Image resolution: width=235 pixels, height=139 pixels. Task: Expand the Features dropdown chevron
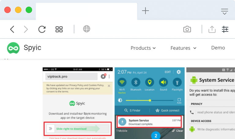pos(195,48)
